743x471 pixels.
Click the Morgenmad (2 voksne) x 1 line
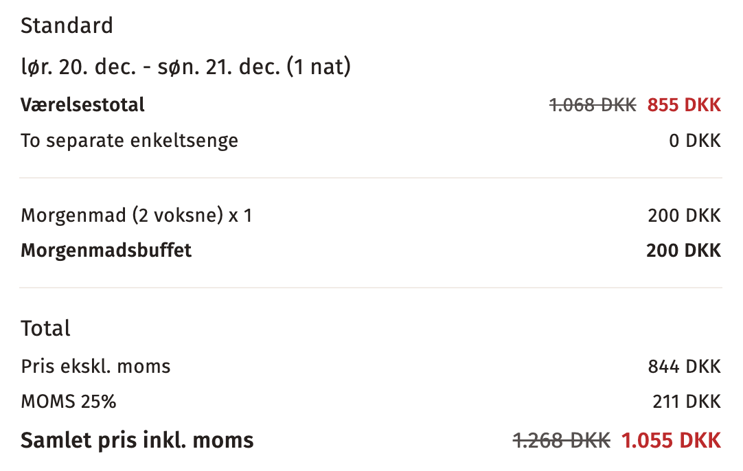point(137,216)
